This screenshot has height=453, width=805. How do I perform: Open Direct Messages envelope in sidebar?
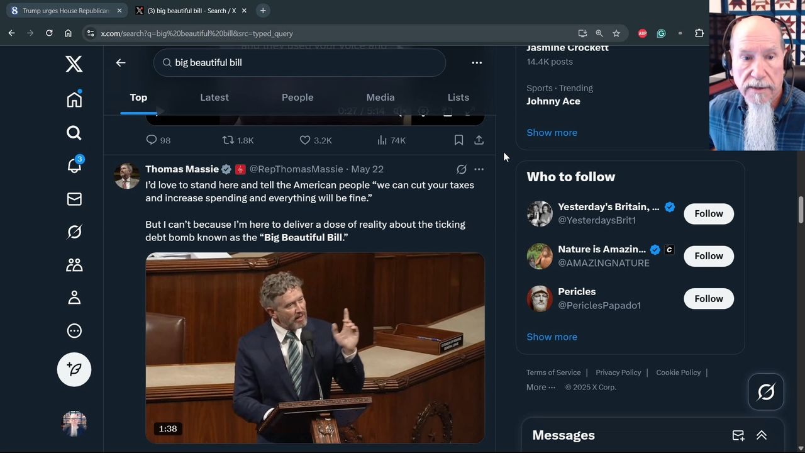point(74,199)
